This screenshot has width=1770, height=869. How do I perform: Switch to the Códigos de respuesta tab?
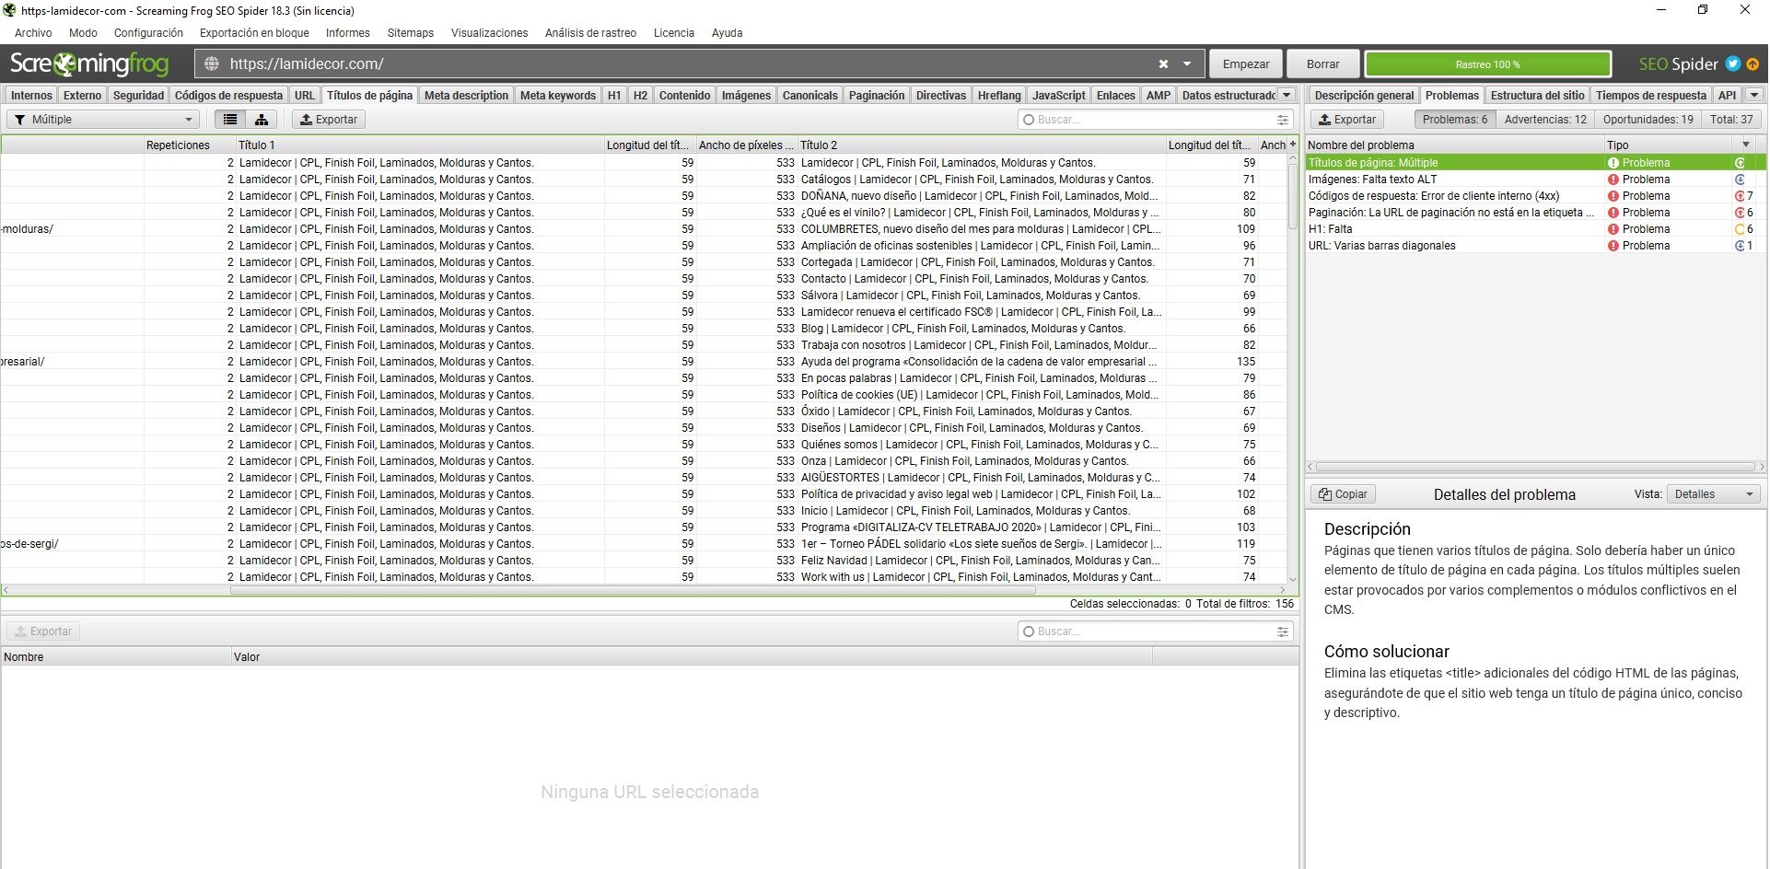[228, 95]
